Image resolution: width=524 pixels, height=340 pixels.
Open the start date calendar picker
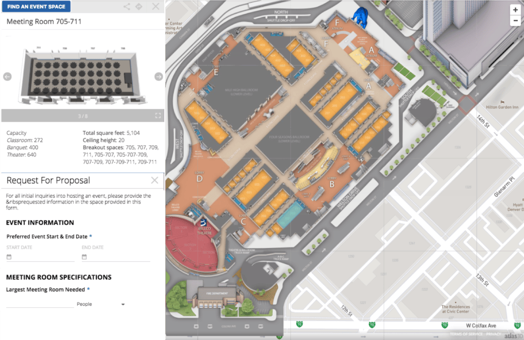[x=9, y=257]
